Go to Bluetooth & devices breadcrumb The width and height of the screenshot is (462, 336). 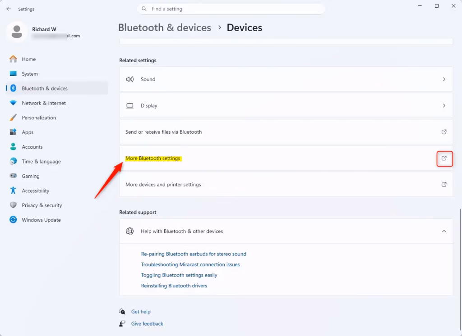point(164,27)
